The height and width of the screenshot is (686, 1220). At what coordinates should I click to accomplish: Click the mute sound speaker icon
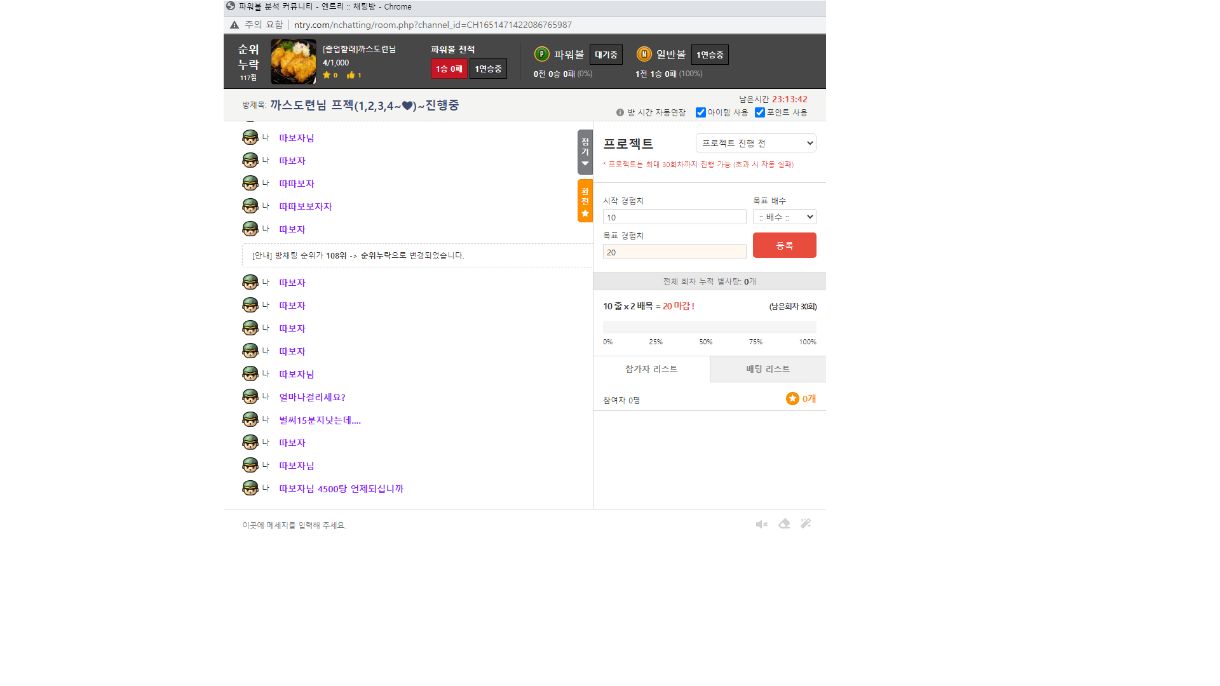click(x=761, y=524)
